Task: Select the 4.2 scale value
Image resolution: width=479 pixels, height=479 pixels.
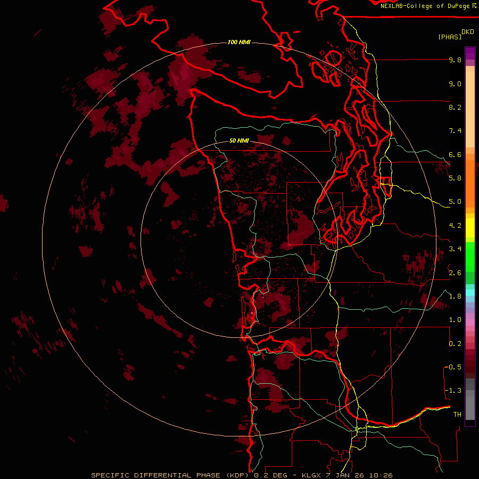Action: click(x=455, y=226)
